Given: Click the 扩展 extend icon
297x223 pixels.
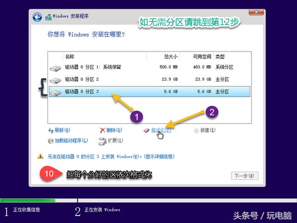Looking at the screenshot, I should [x=103, y=140].
